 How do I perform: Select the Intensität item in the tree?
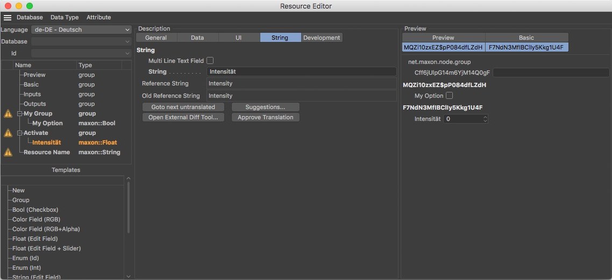[x=47, y=142]
